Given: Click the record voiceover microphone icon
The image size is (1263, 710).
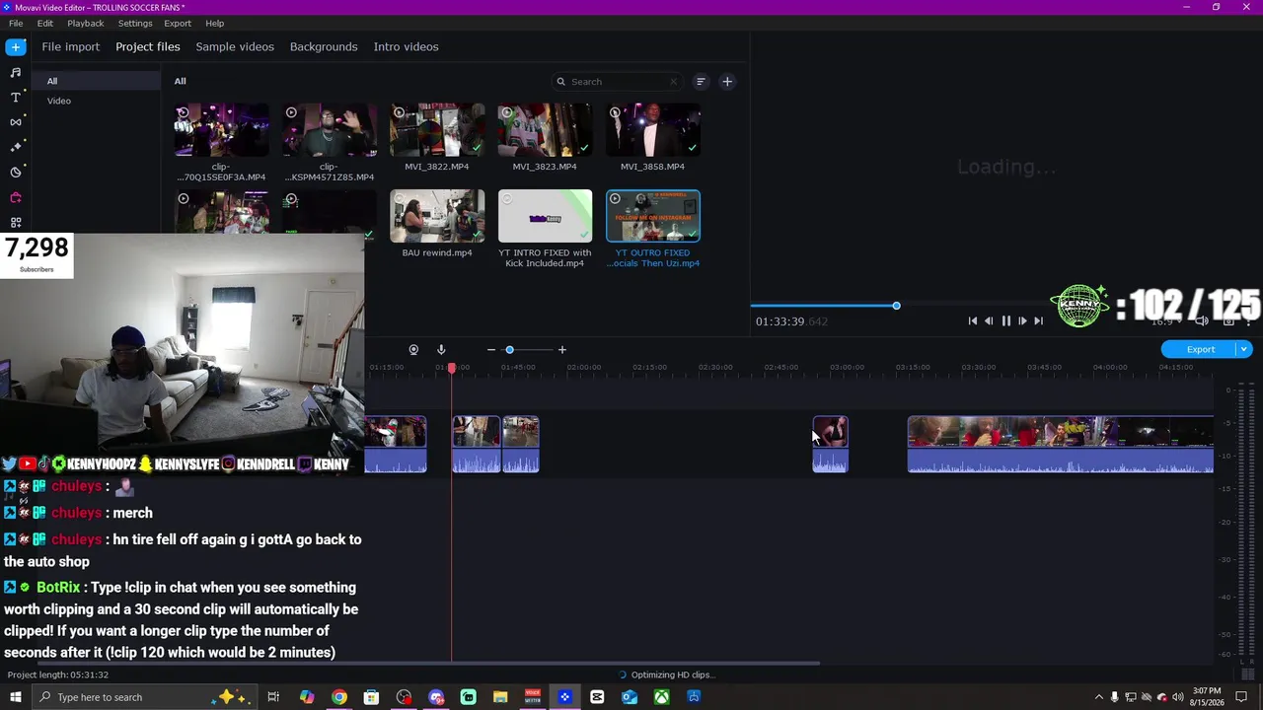Looking at the screenshot, I should [441, 350].
